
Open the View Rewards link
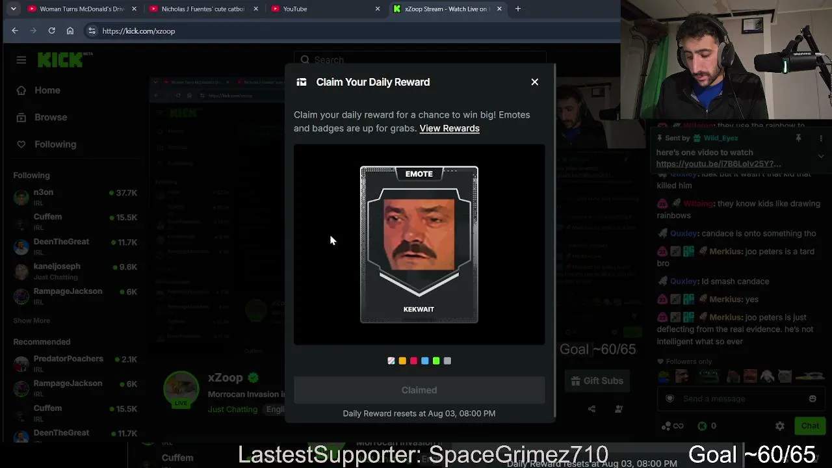click(x=449, y=129)
